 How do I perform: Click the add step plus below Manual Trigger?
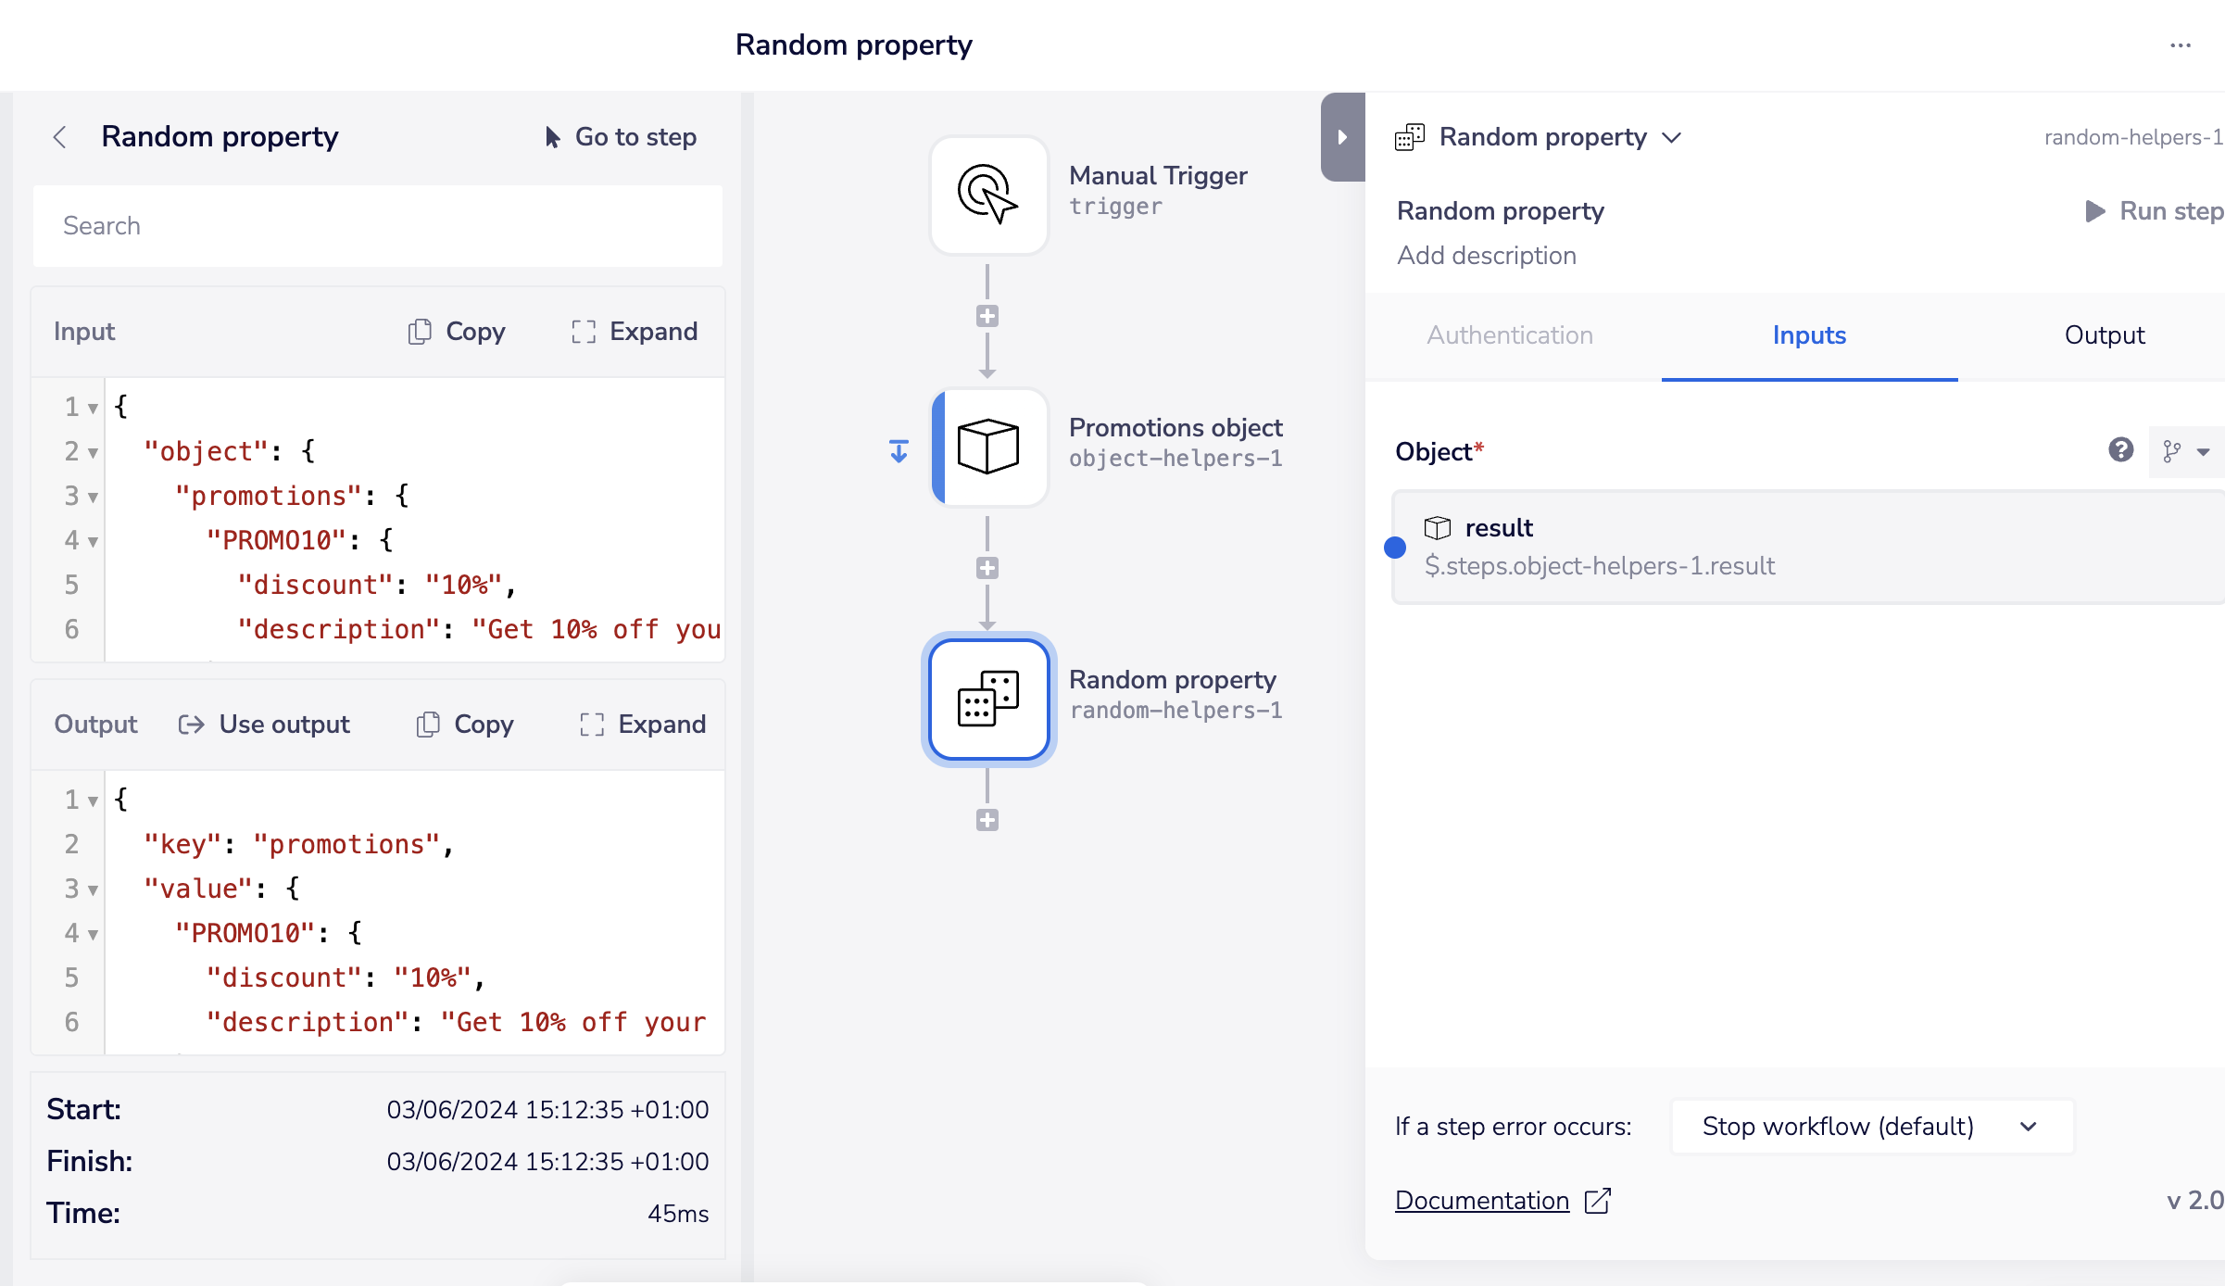click(x=987, y=316)
